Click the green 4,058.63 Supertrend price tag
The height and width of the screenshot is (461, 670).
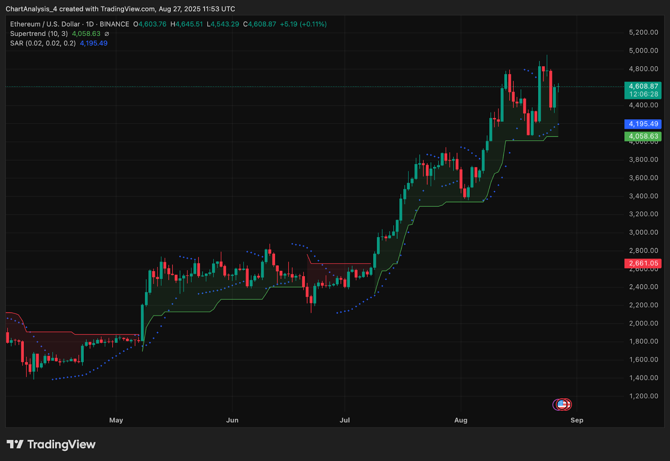(x=643, y=136)
